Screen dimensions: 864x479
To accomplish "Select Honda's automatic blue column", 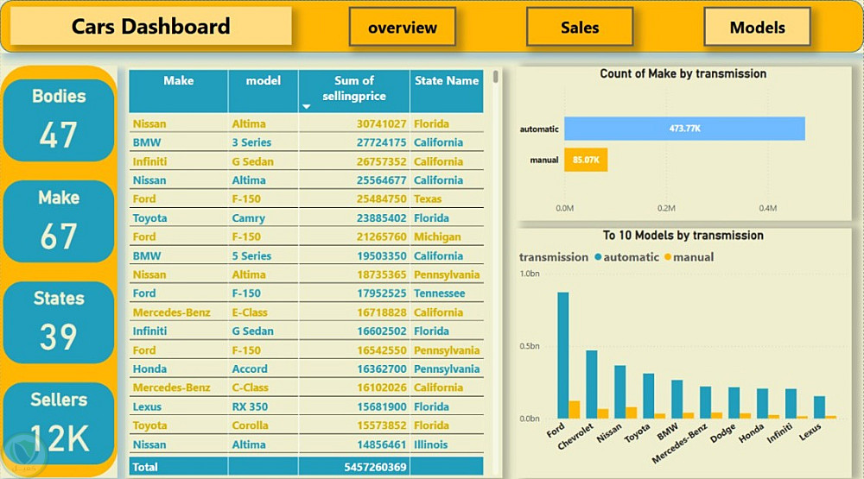I will (763, 404).
